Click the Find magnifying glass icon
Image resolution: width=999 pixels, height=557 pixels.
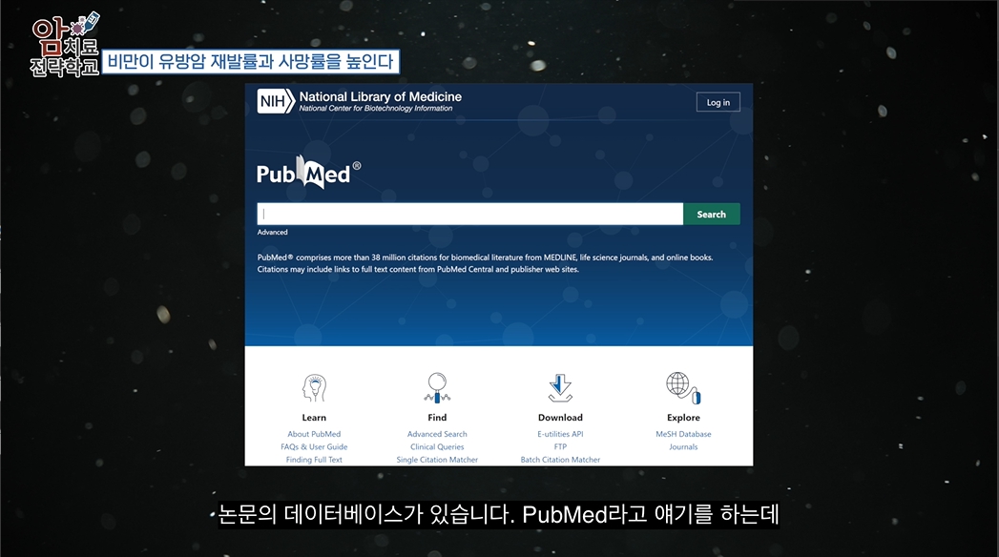click(x=437, y=387)
